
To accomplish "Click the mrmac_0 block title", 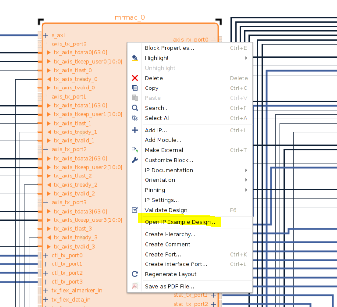I will [129, 18].
